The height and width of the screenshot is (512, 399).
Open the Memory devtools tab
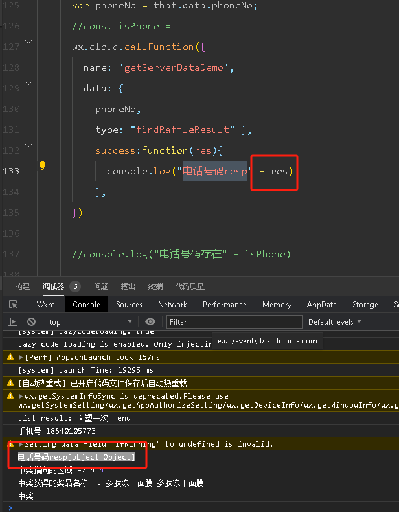click(277, 305)
